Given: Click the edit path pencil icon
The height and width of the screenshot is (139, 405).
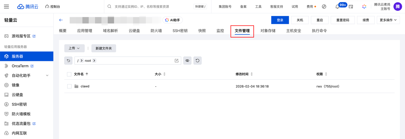Looking at the screenshot, I should pos(177,60).
